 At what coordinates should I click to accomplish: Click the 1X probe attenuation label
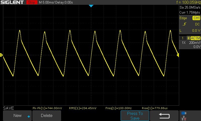[184, 43]
